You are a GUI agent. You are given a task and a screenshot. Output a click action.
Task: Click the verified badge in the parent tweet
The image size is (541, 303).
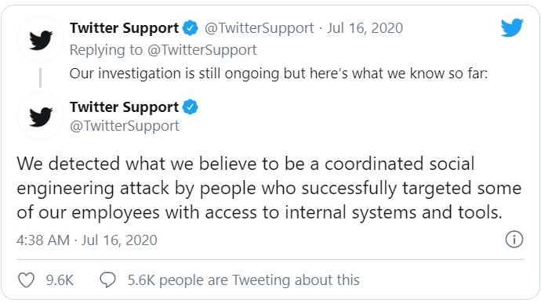point(190,28)
